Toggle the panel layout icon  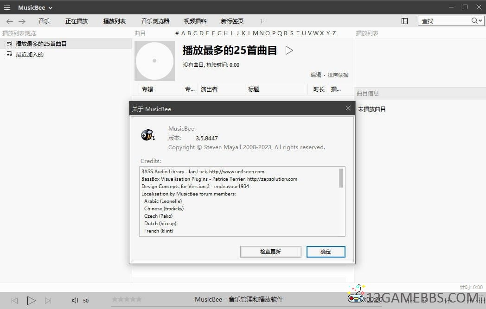(404, 21)
